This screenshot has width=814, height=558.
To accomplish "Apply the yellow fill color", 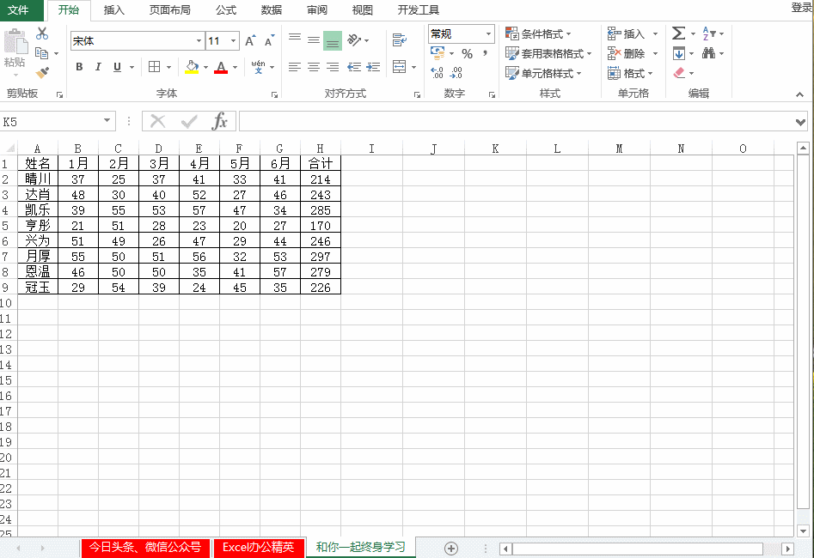I will [x=192, y=67].
